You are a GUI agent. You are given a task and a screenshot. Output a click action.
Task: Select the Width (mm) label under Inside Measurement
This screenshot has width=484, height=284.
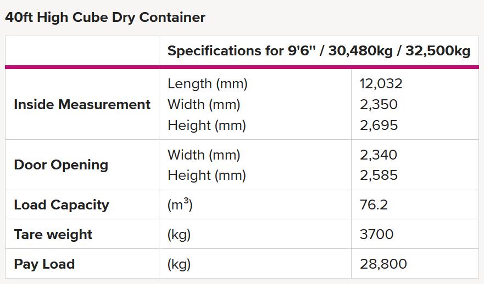204,104
